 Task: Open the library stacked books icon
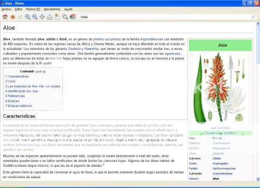(73, 17)
